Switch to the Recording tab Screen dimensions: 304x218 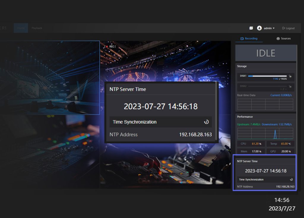click(x=249, y=39)
